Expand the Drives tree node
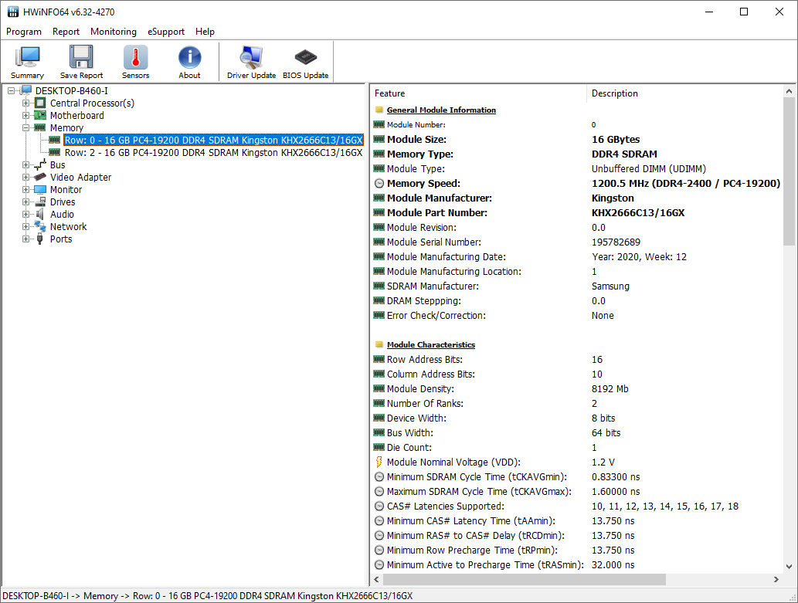The image size is (798, 603). coord(25,202)
